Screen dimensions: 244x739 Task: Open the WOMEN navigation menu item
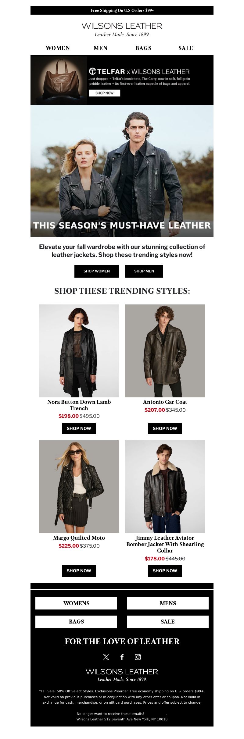[x=58, y=48]
